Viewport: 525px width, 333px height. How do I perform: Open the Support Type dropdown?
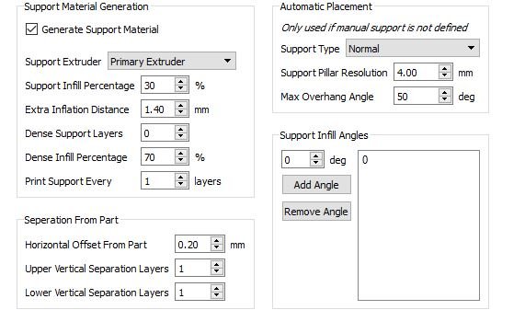413,48
